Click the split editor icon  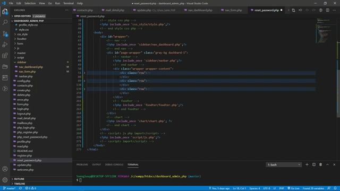pos(327,10)
